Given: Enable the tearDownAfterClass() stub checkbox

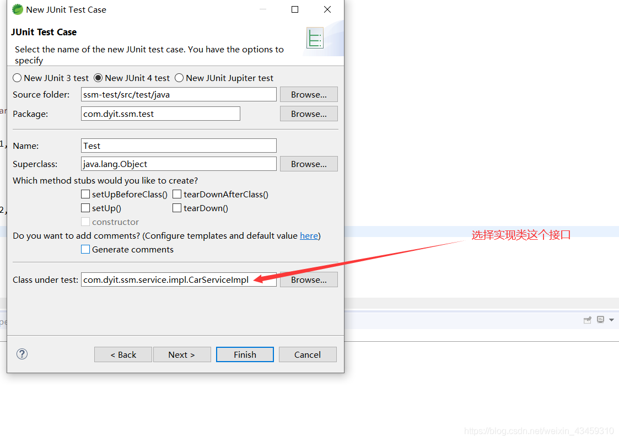Looking at the screenshot, I should tap(177, 194).
